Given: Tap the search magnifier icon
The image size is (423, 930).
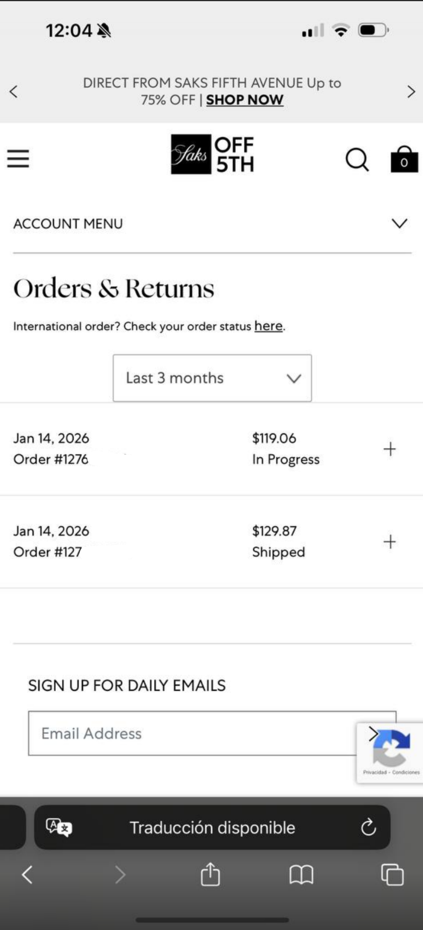Looking at the screenshot, I should coord(357,159).
